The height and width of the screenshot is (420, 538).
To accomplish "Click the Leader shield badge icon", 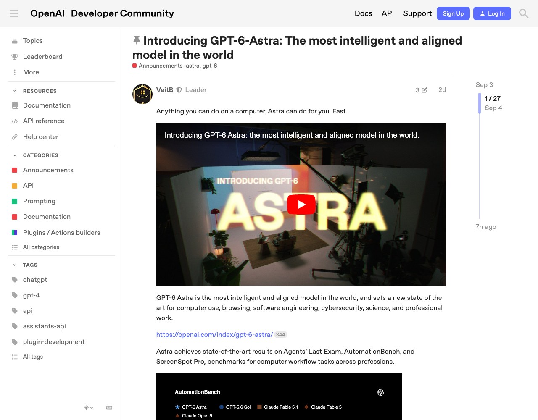I will tap(179, 90).
